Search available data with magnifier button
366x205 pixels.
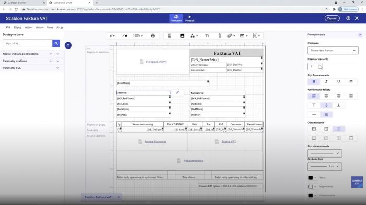(x=56, y=43)
